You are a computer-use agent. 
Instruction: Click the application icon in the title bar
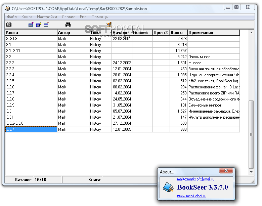click(x=7, y=8)
